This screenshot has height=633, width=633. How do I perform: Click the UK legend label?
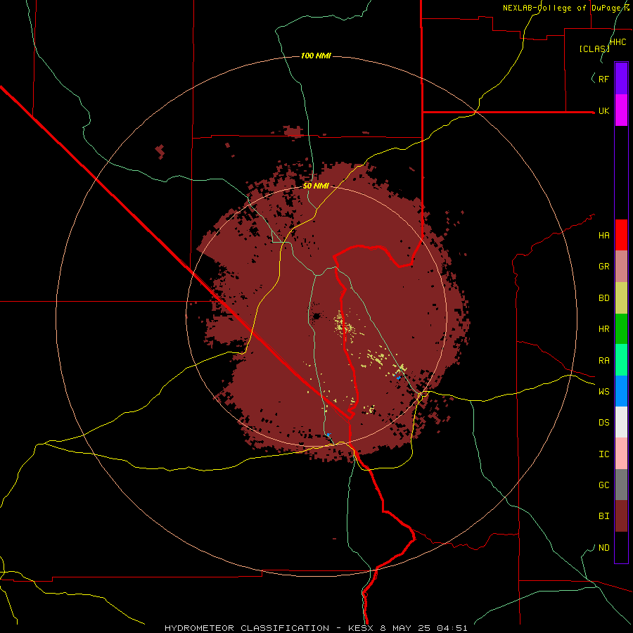pyautogui.click(x=603, y=110)
